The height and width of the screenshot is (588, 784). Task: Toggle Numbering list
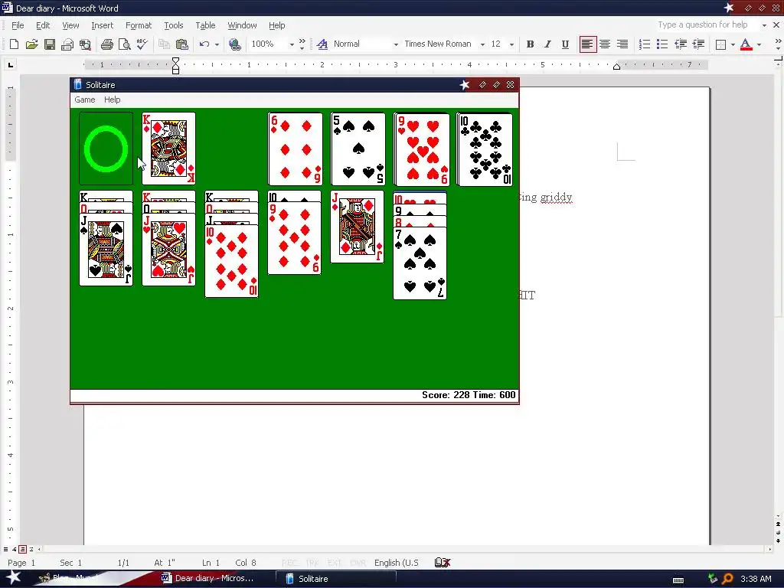[x=645, y=44]
